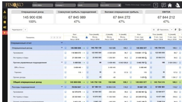Open the chat messages icon
This screenshot has height=102, width=182.
coord(164,5)
